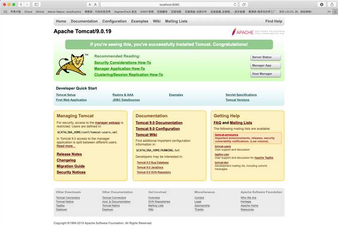Open Security Notices
338x227 pixels.
pyautogui.click(x=71, y=172)
